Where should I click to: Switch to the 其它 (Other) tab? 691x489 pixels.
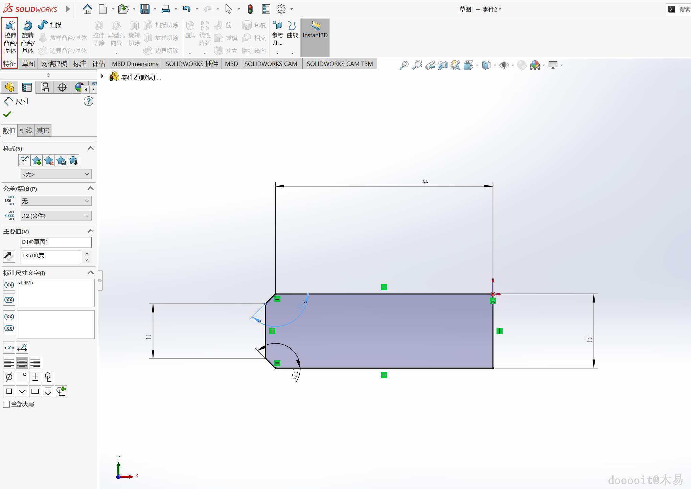click(x=43, y=131)
